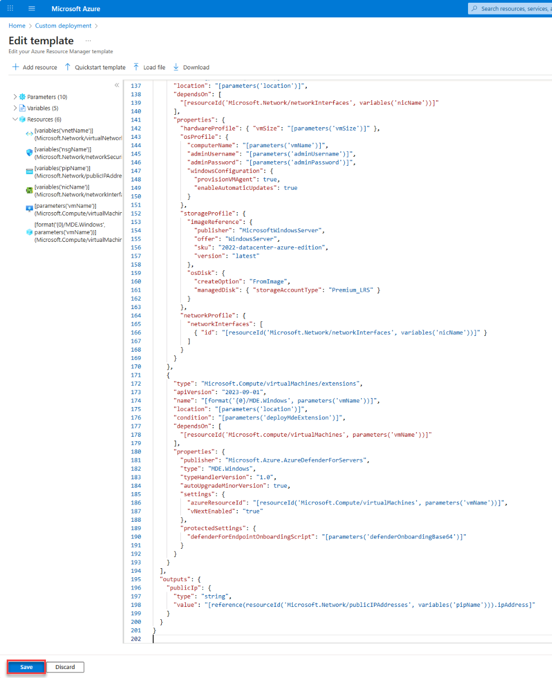Go to Custom deployment breadcrumb

[x=63, y=26]
